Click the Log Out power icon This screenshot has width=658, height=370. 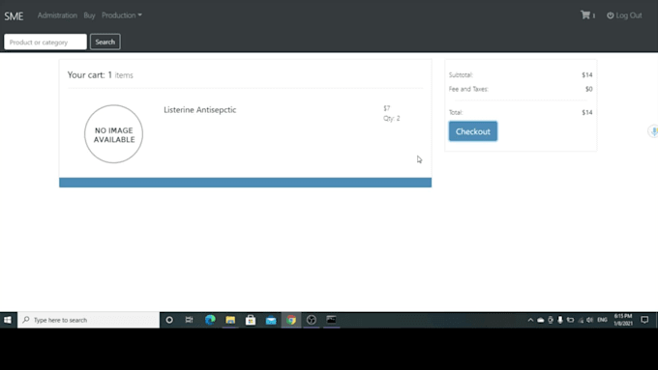611,15
